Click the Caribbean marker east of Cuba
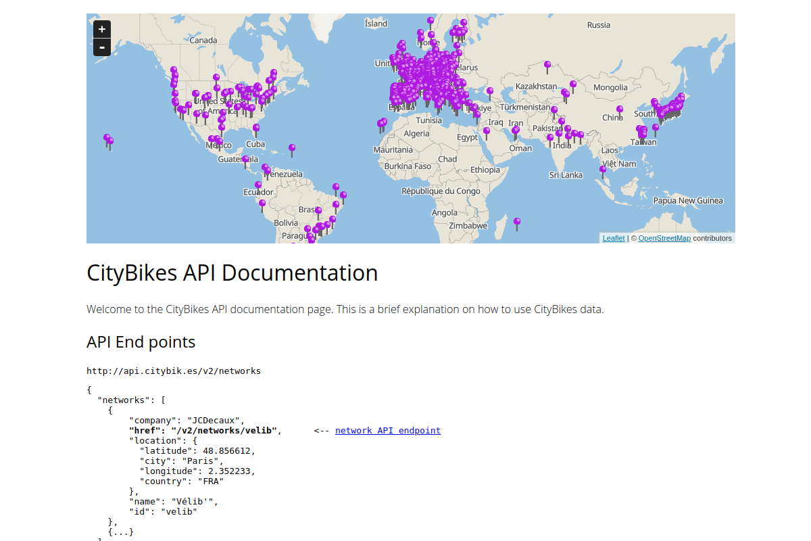The image size is (811, 541). tap(292, 150)
